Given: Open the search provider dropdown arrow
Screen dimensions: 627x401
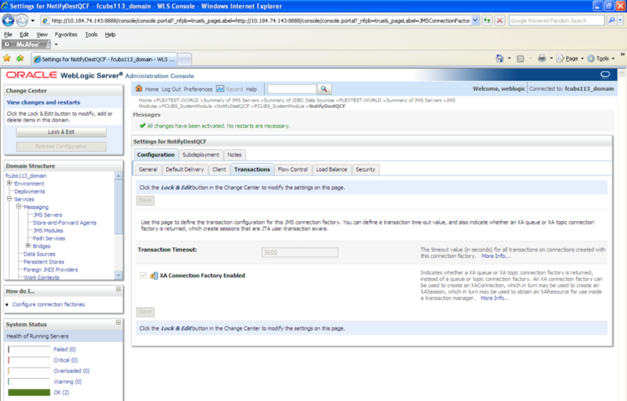Looking at the screenshot, I should pyautogui.click(x=620, y=20).
